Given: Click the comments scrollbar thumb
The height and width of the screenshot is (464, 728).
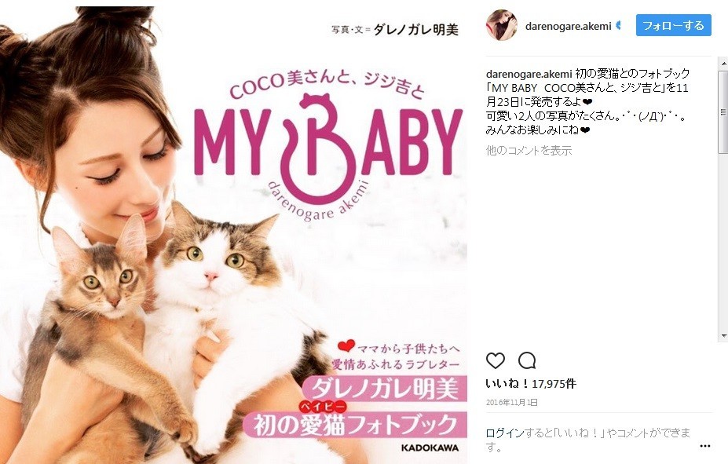Looking at the screenshot, I should point(723,111).
